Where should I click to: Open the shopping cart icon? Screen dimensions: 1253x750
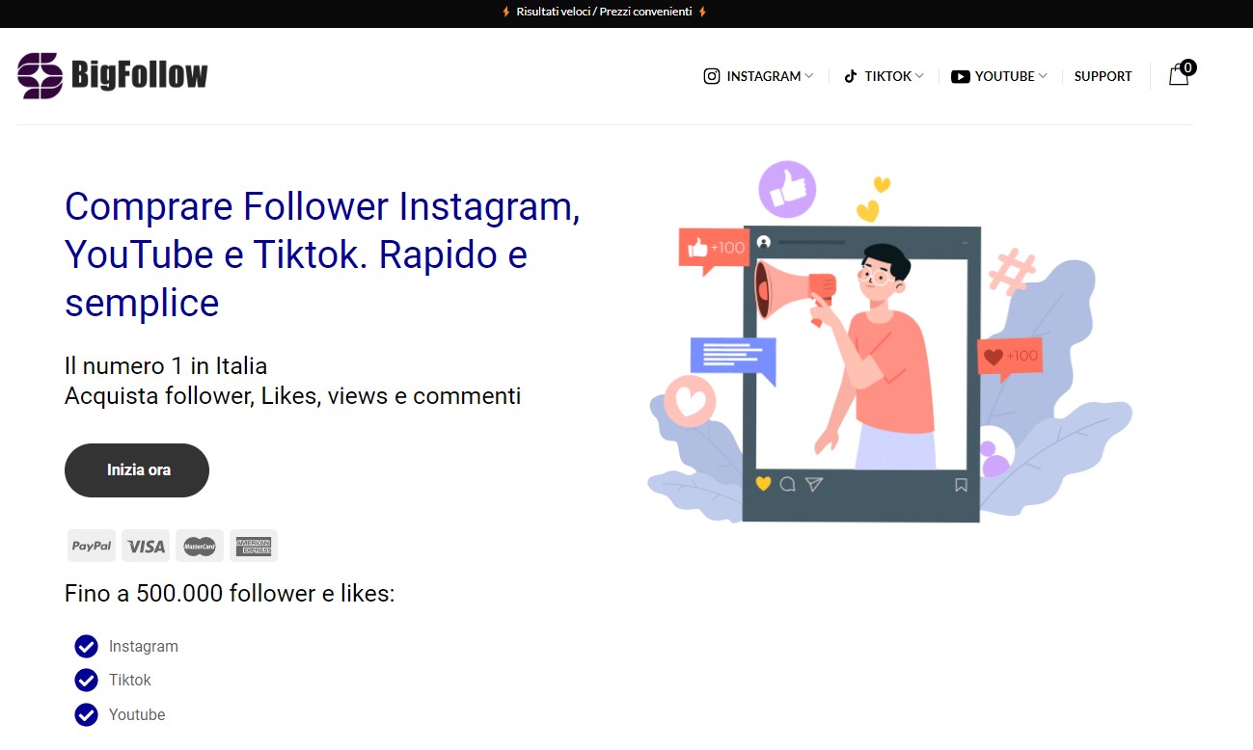pyautogui.click(x=1178, y=75)
